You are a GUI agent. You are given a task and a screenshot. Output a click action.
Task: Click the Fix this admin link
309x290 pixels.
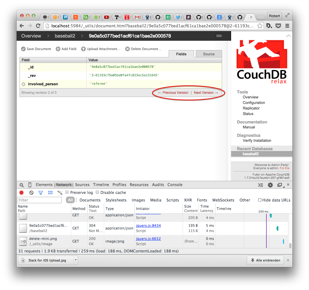click(284, 168)
